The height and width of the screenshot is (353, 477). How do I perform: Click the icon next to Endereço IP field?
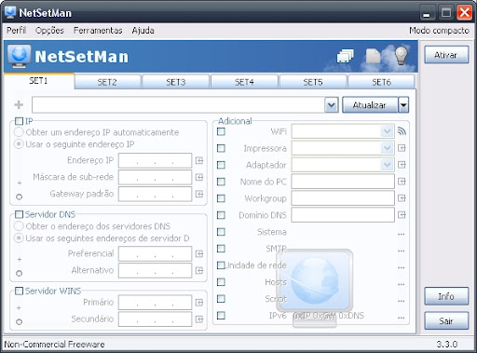(199, 160)
